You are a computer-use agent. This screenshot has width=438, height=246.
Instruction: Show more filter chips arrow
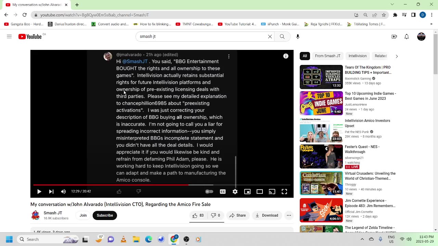(x=397, y=56)
